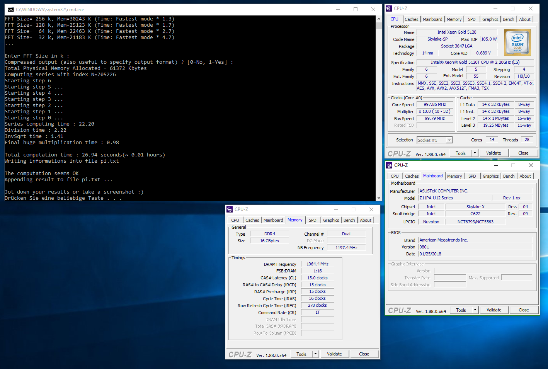Click the NB Frequency value 1197.4 MHz

(x=346, y=248)
